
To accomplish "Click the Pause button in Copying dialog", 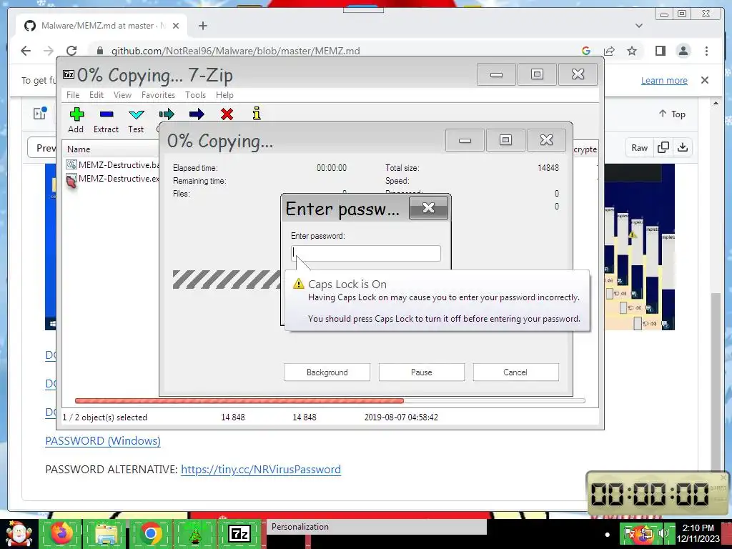I will coord(422,372).
